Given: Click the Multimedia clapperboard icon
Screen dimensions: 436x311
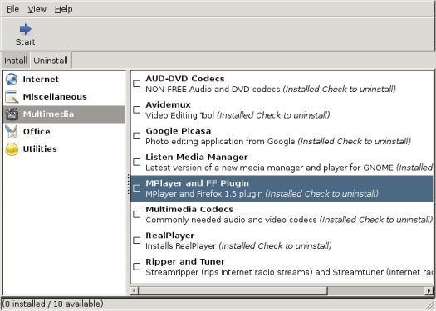Looking at the screenshot, I should tap(12, 114).
